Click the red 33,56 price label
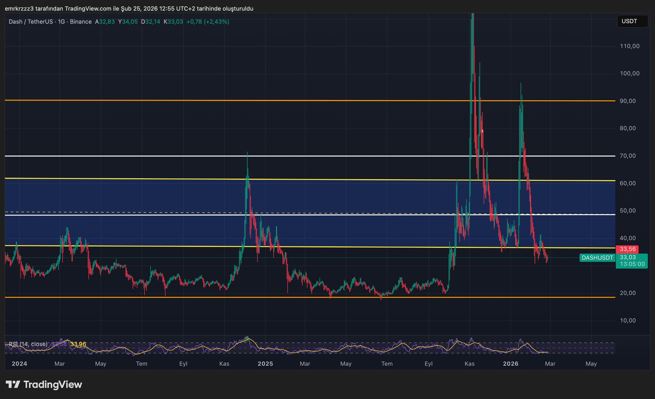655x399 pixels. (x=627, y=249)
